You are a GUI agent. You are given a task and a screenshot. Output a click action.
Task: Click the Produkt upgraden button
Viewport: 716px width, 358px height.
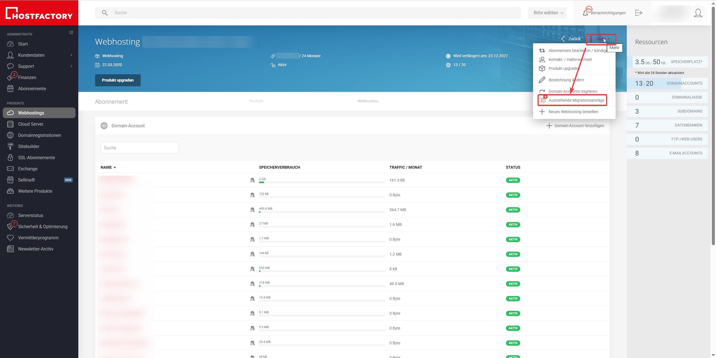118,80
